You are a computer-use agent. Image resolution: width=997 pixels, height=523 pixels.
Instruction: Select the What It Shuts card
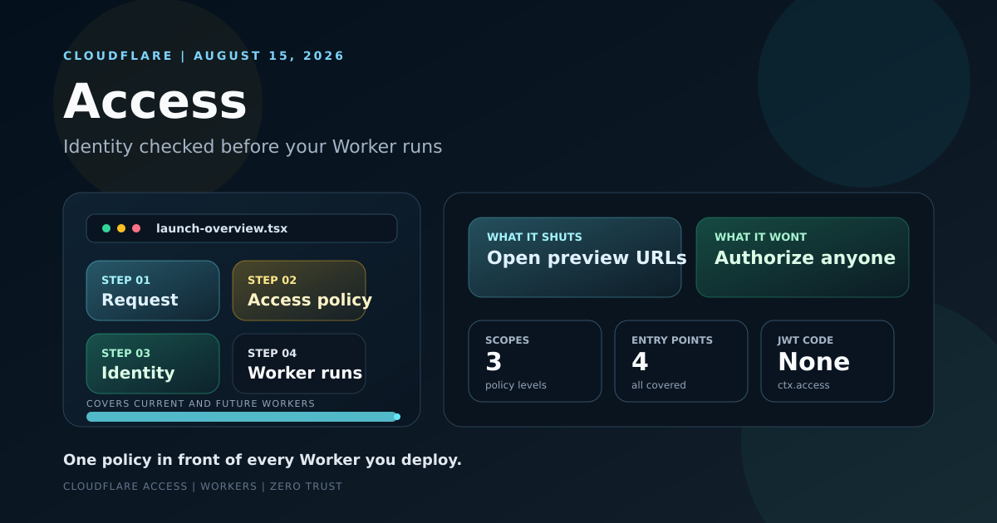pyautogui.click(x=575, y=257)
